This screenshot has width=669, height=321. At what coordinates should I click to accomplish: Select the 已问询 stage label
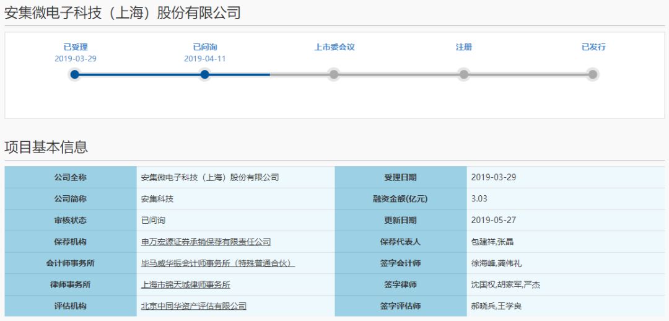[205, 47]
